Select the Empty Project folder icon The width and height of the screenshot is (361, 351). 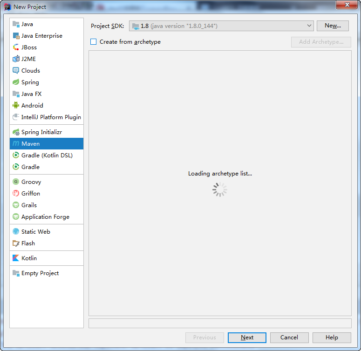[16, 273]
